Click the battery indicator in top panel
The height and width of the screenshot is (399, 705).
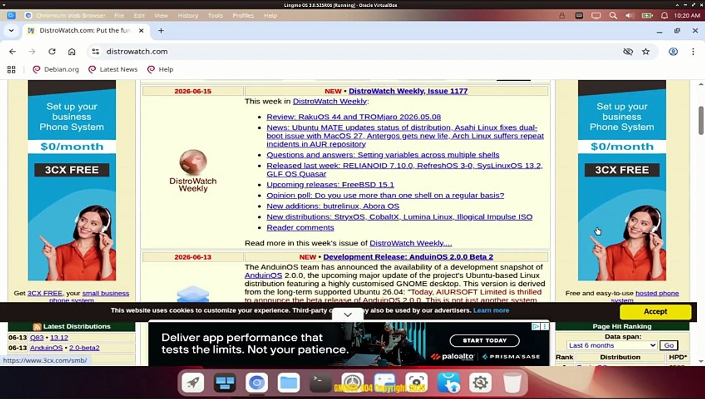point(647,16)
